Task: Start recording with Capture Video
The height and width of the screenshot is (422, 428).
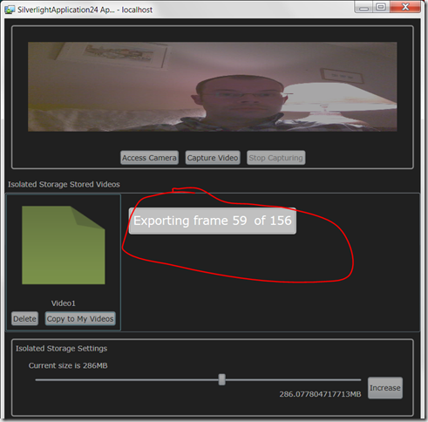Action: coord(213,158)
